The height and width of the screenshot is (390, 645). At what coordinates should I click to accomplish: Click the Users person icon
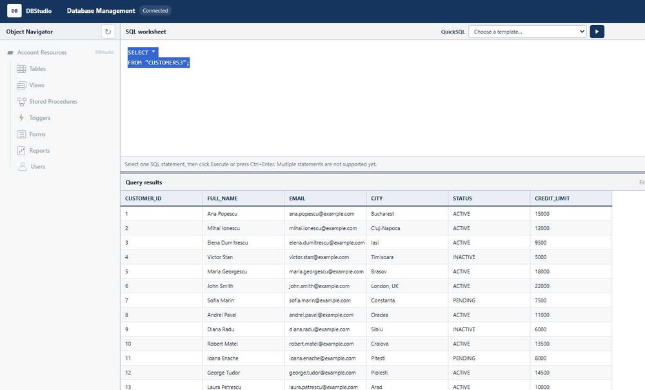[x=22, y=167]
